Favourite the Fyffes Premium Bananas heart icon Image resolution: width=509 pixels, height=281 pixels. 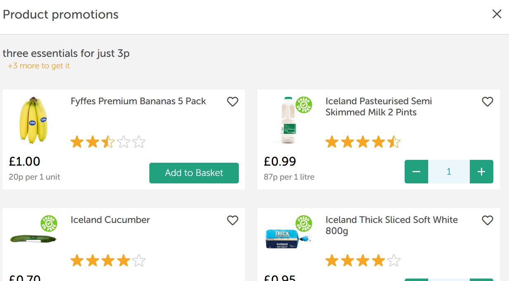coord(233,101)
